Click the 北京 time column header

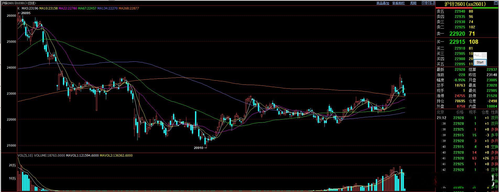click(441, 112)
